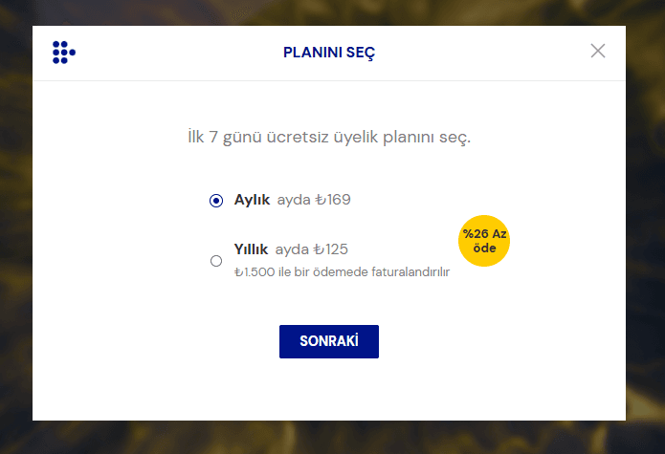Click the yellow %26 Az öde badge
The width and height of the screenshot is (665, 454).
coord(484,241)
